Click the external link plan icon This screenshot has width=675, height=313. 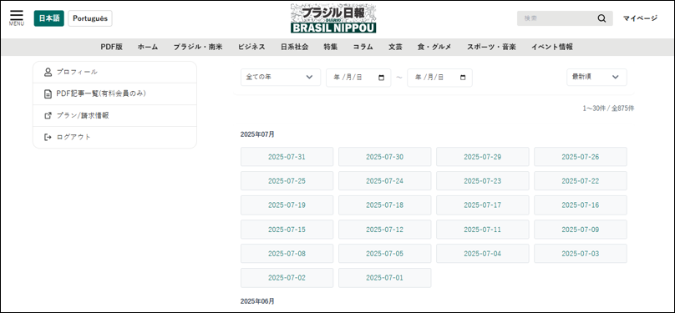pyautogui.click(x=48, y=116)
